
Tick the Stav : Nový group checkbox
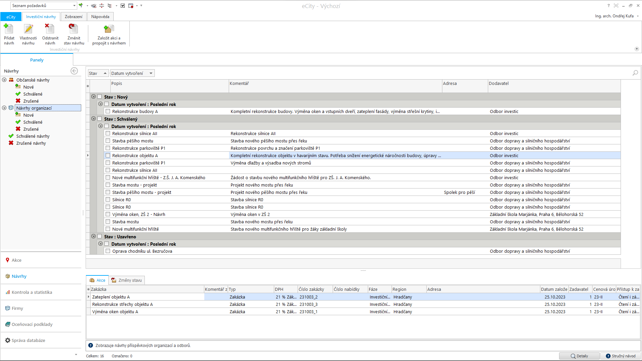[99, 97]
